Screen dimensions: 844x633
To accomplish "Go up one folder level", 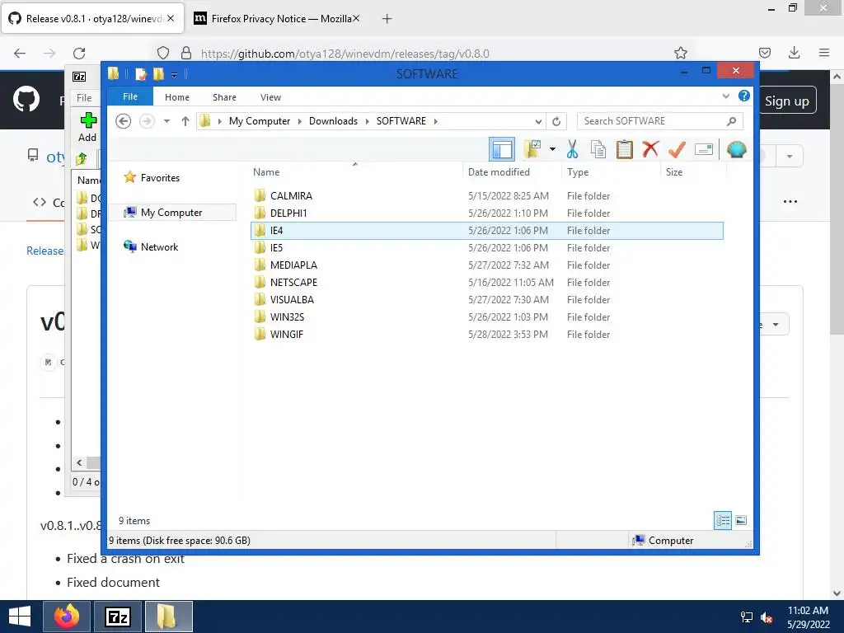I will coord(185,121).
